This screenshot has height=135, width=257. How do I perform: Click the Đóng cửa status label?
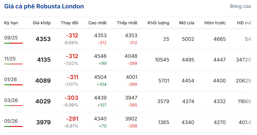point(240,6)
